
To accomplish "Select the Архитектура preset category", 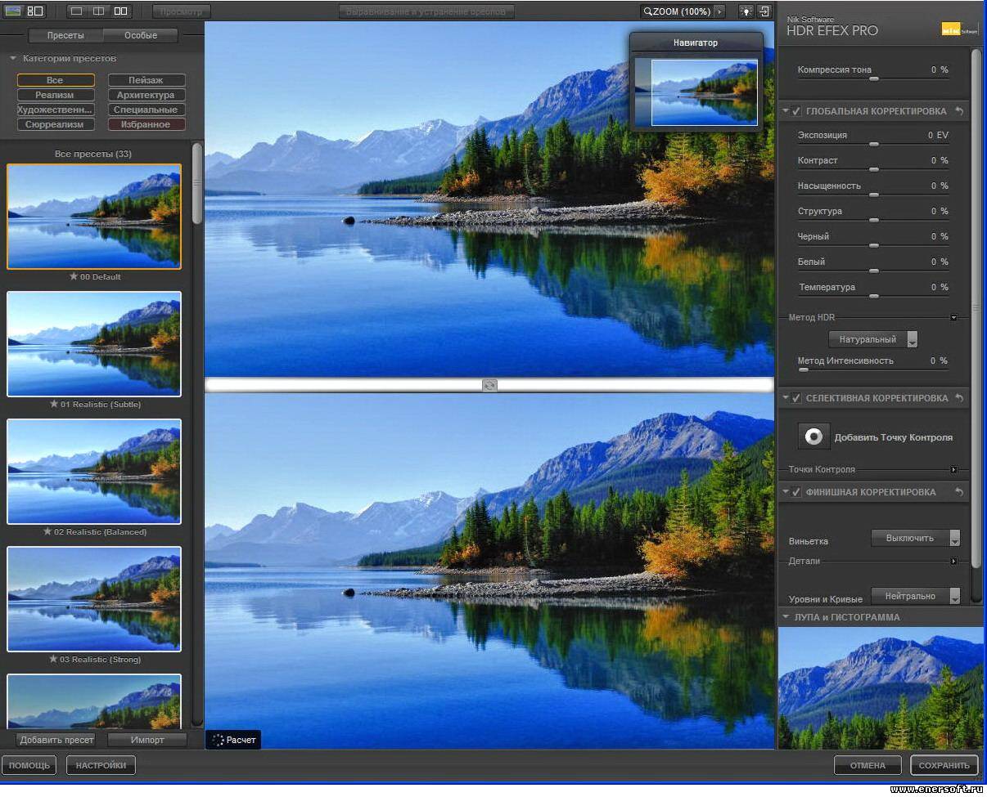I will [x=146, y=95].
